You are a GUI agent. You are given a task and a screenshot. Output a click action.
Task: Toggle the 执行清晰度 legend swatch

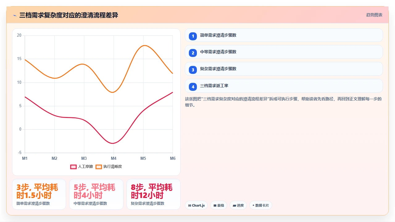pyautogui.click(x=99, y=167)
